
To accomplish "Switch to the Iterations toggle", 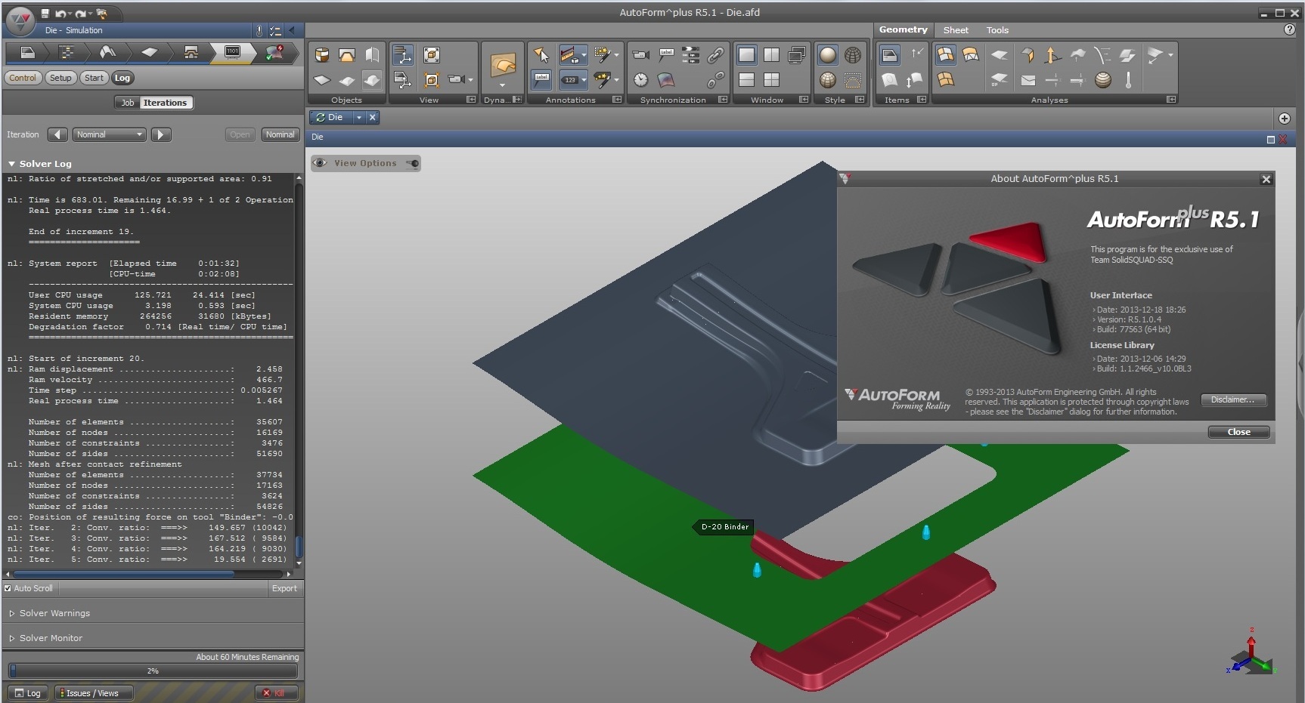I will tap(165, 103).
